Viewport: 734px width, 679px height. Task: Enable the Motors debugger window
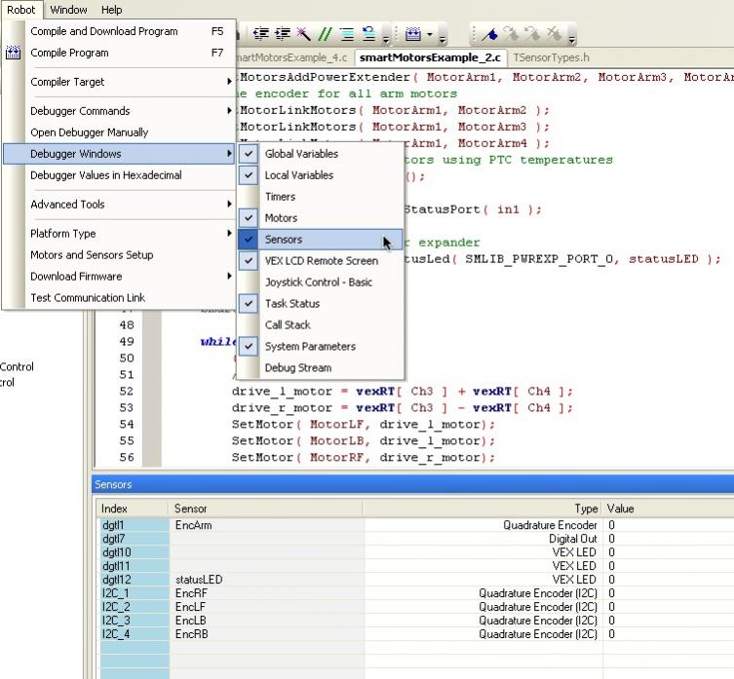[x=281, y=218]
